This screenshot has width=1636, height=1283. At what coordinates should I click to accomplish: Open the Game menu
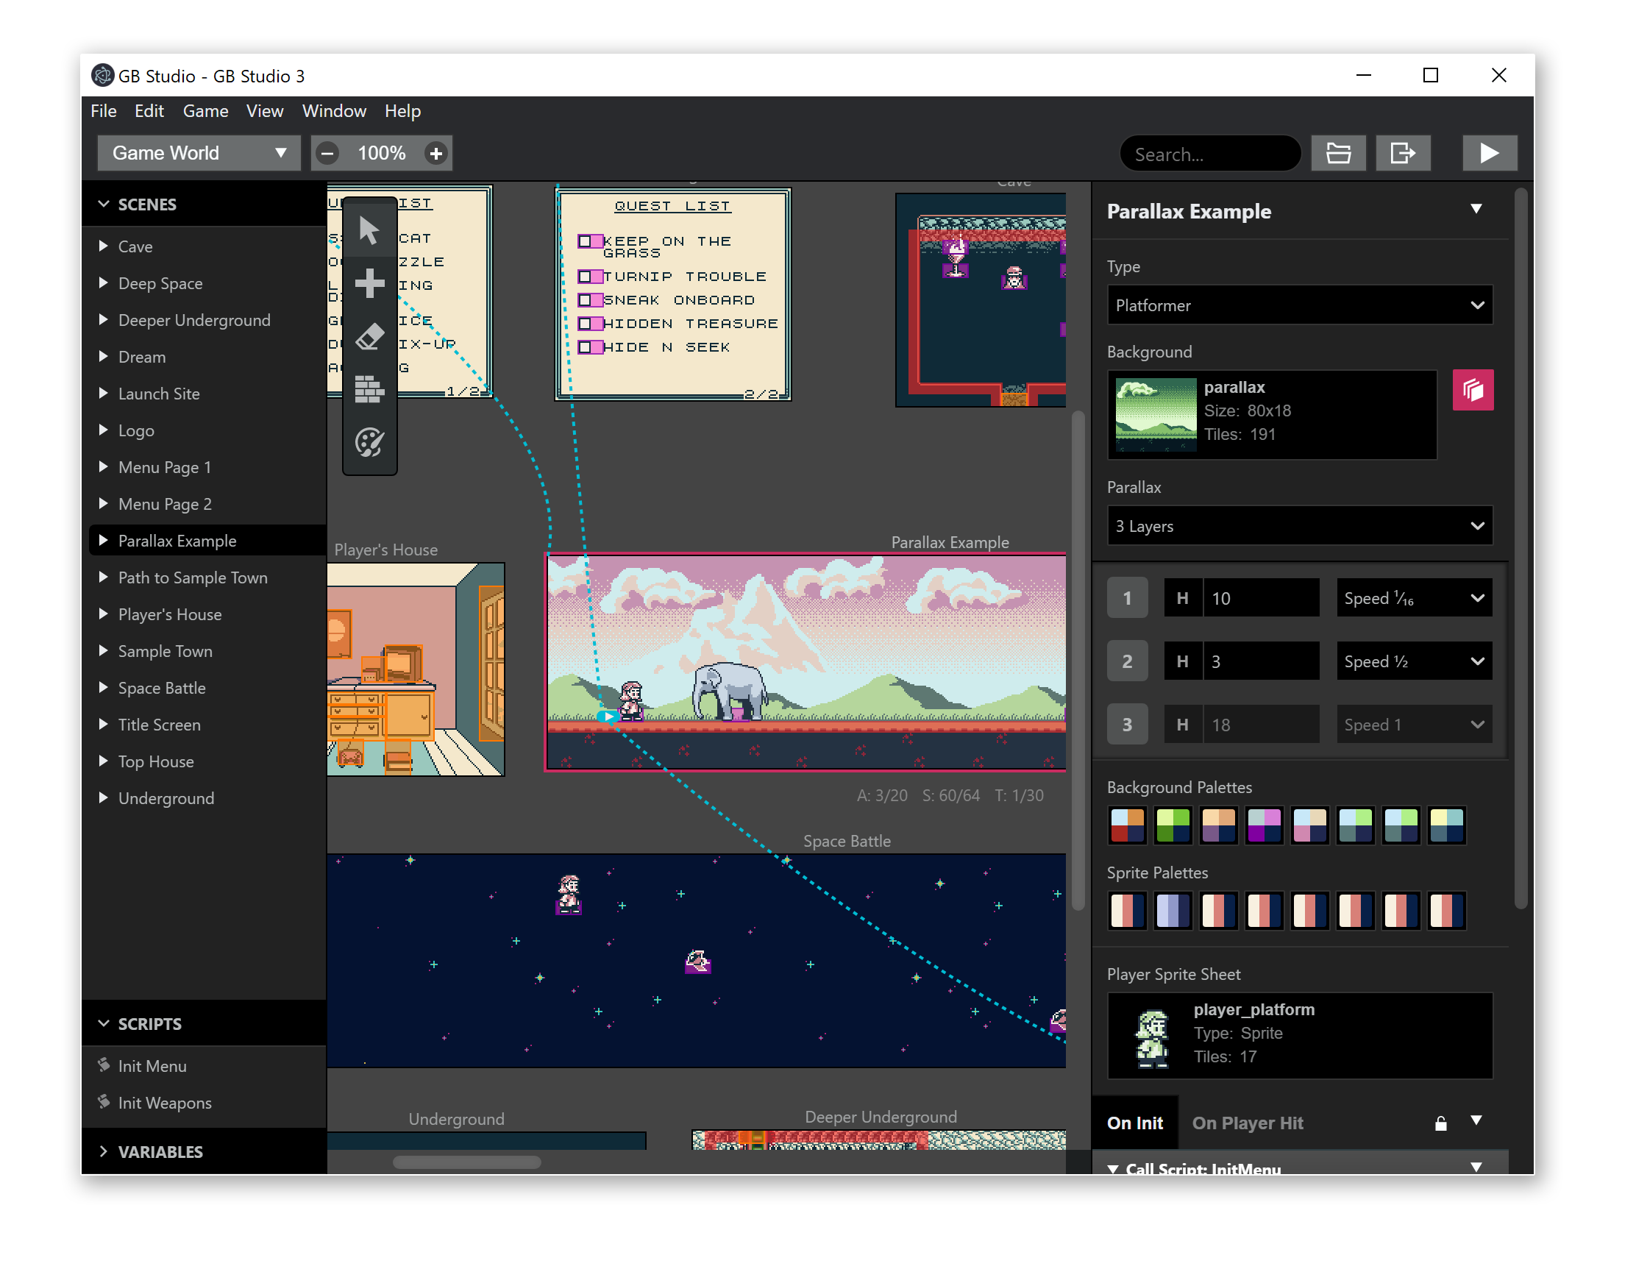coord(205,111)
